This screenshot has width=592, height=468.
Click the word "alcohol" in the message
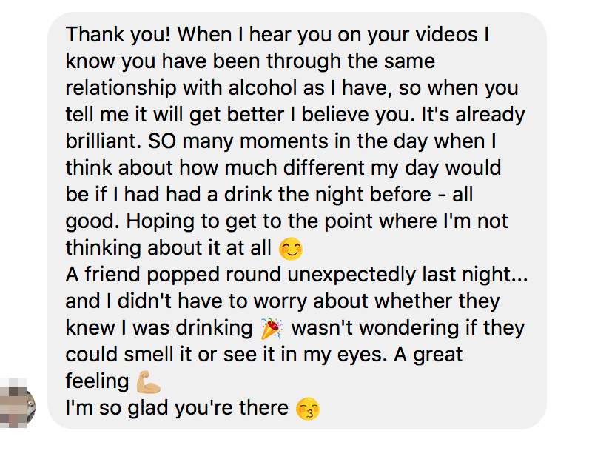tap(263, 87)
